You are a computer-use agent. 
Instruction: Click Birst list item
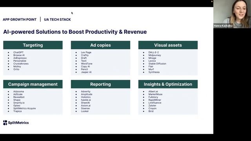pyautogui.click(x=151, y=111)
